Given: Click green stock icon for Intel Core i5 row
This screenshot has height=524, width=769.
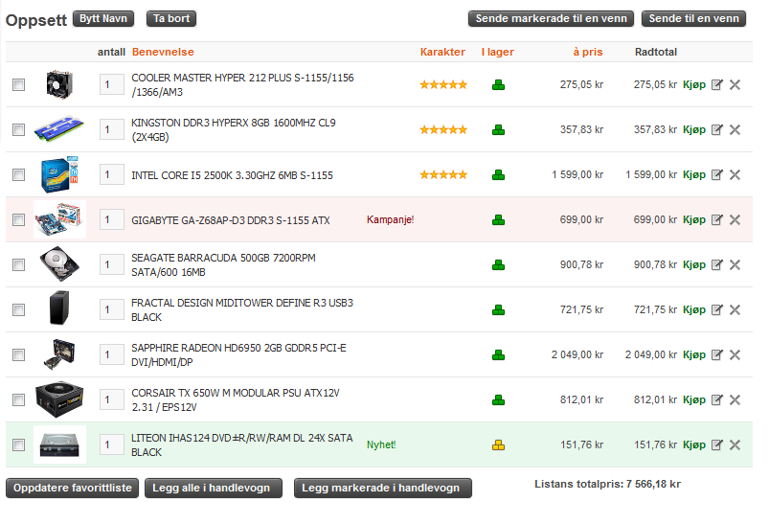Looking at the screenshot, I should tap(498, 175).
